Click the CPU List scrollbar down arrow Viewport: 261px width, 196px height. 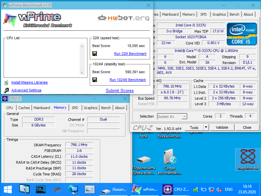82,72
